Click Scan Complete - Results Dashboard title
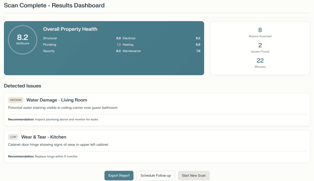Screen dimensions: 314x181 pos(54,5)
